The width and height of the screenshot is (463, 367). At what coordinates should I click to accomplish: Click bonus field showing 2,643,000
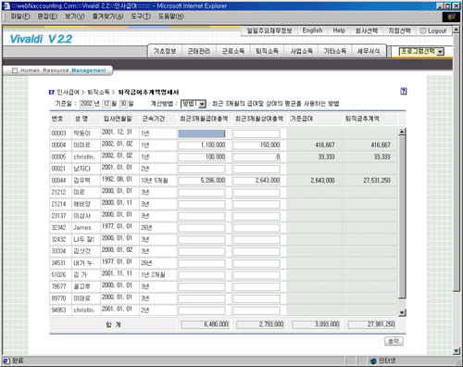[x=257, y=181]
